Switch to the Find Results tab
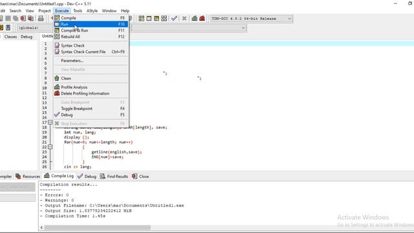 point(114,176)
